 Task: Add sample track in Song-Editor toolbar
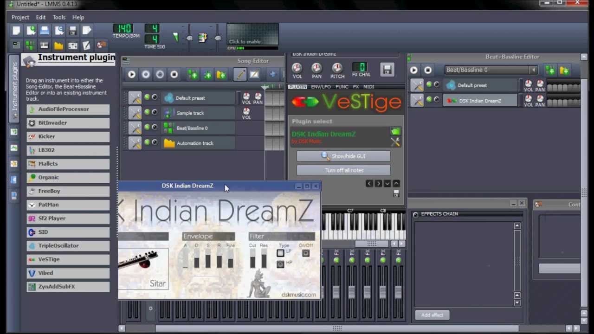point(207,74)
